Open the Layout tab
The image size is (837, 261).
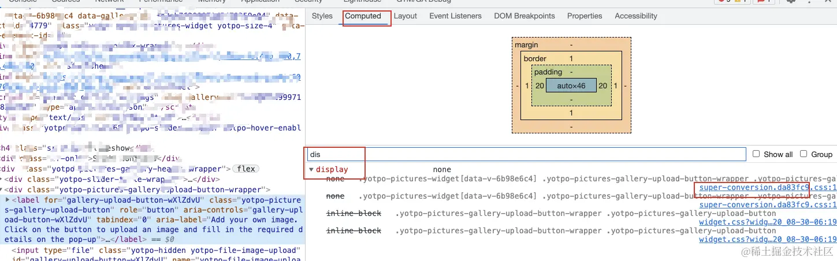405,16
